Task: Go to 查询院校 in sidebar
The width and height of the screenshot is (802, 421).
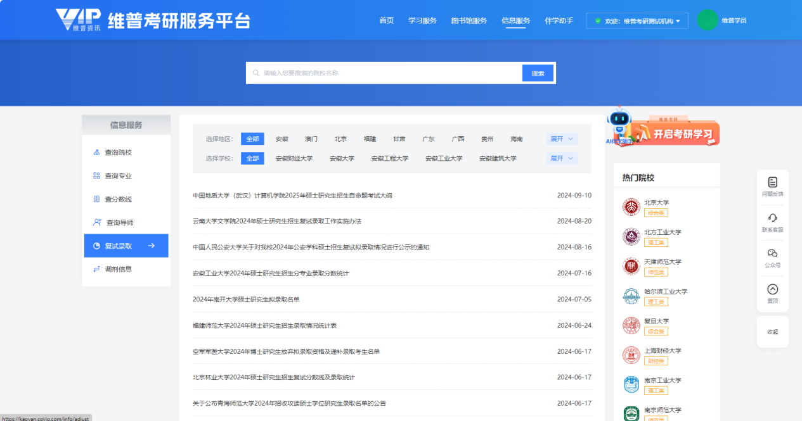Action: 118,153
